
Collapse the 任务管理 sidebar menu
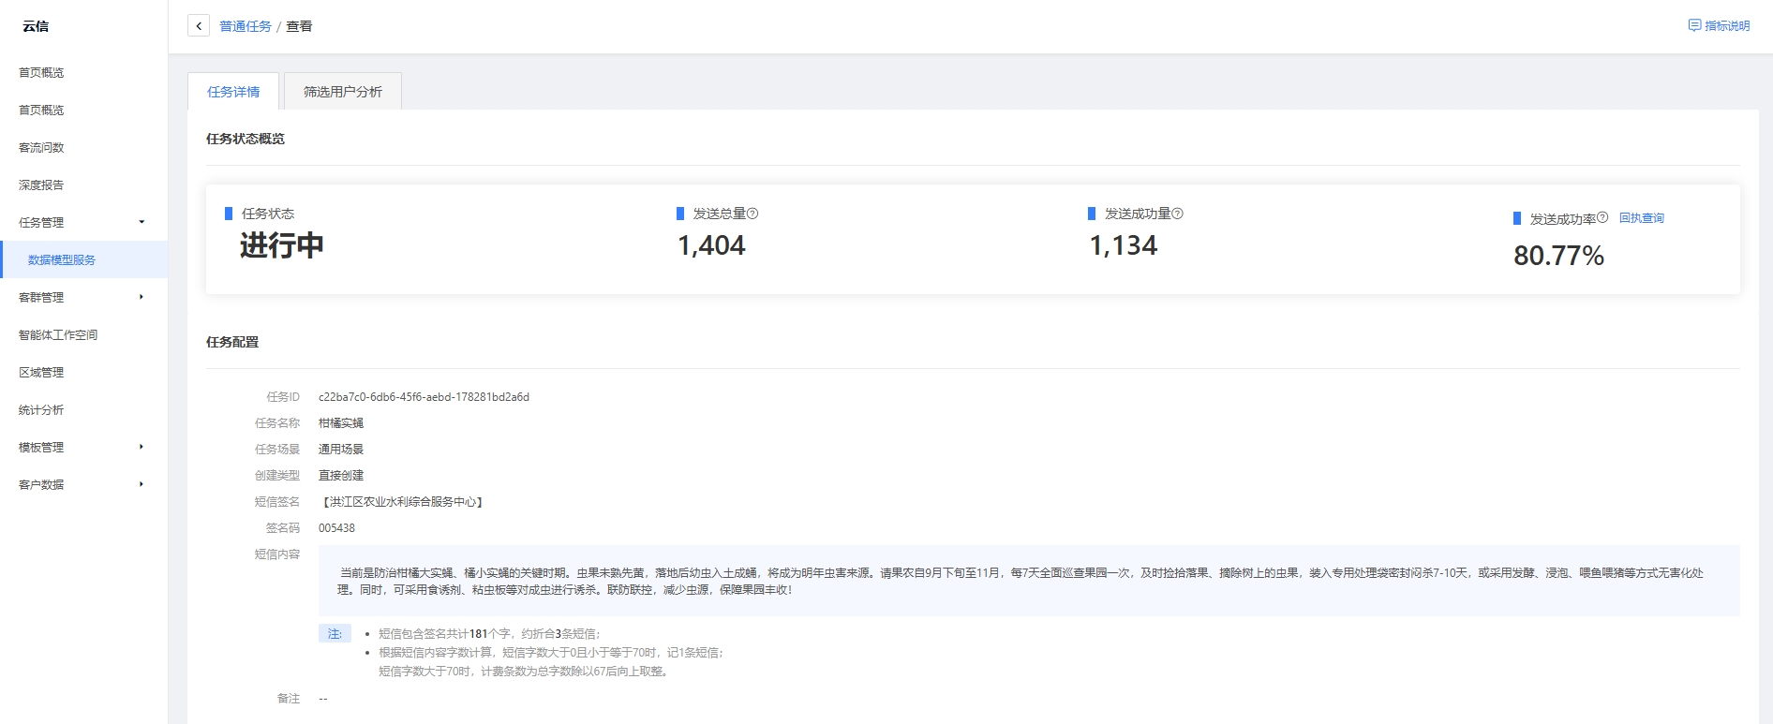click(142, 222)
